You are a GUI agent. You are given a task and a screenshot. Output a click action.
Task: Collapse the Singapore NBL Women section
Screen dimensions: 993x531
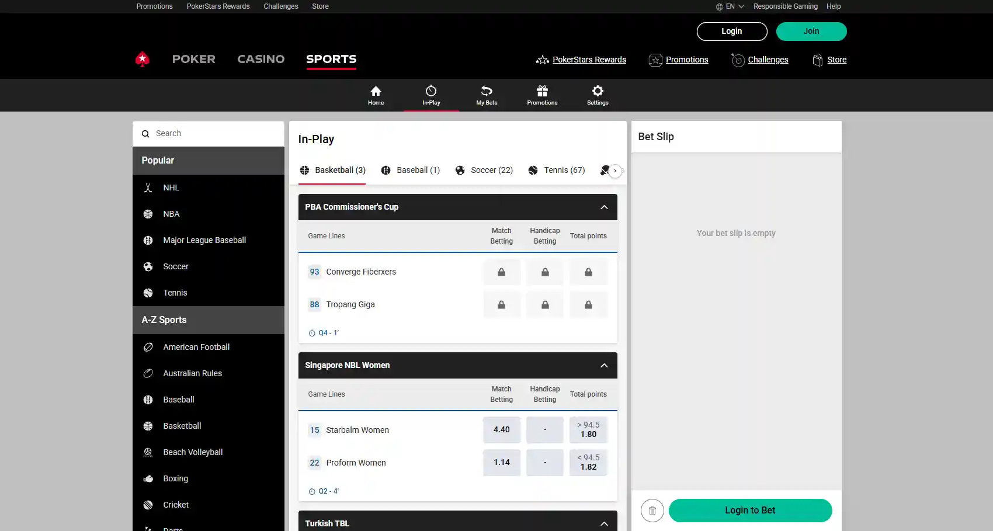604,365
